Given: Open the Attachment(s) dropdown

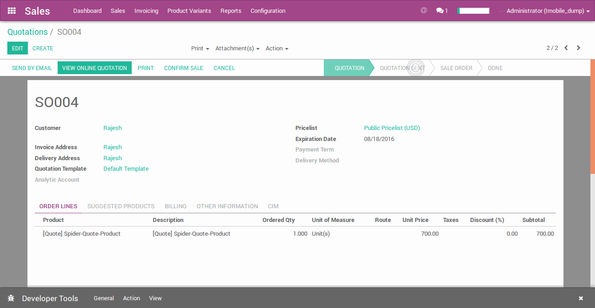Looking at the screenshot, I should 237,49.
